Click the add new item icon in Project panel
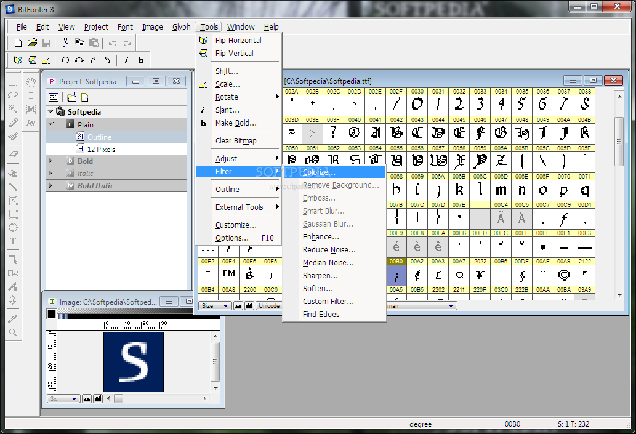Image resolution: width=636 pixels, height=434 pixels. tap(85, 97)
